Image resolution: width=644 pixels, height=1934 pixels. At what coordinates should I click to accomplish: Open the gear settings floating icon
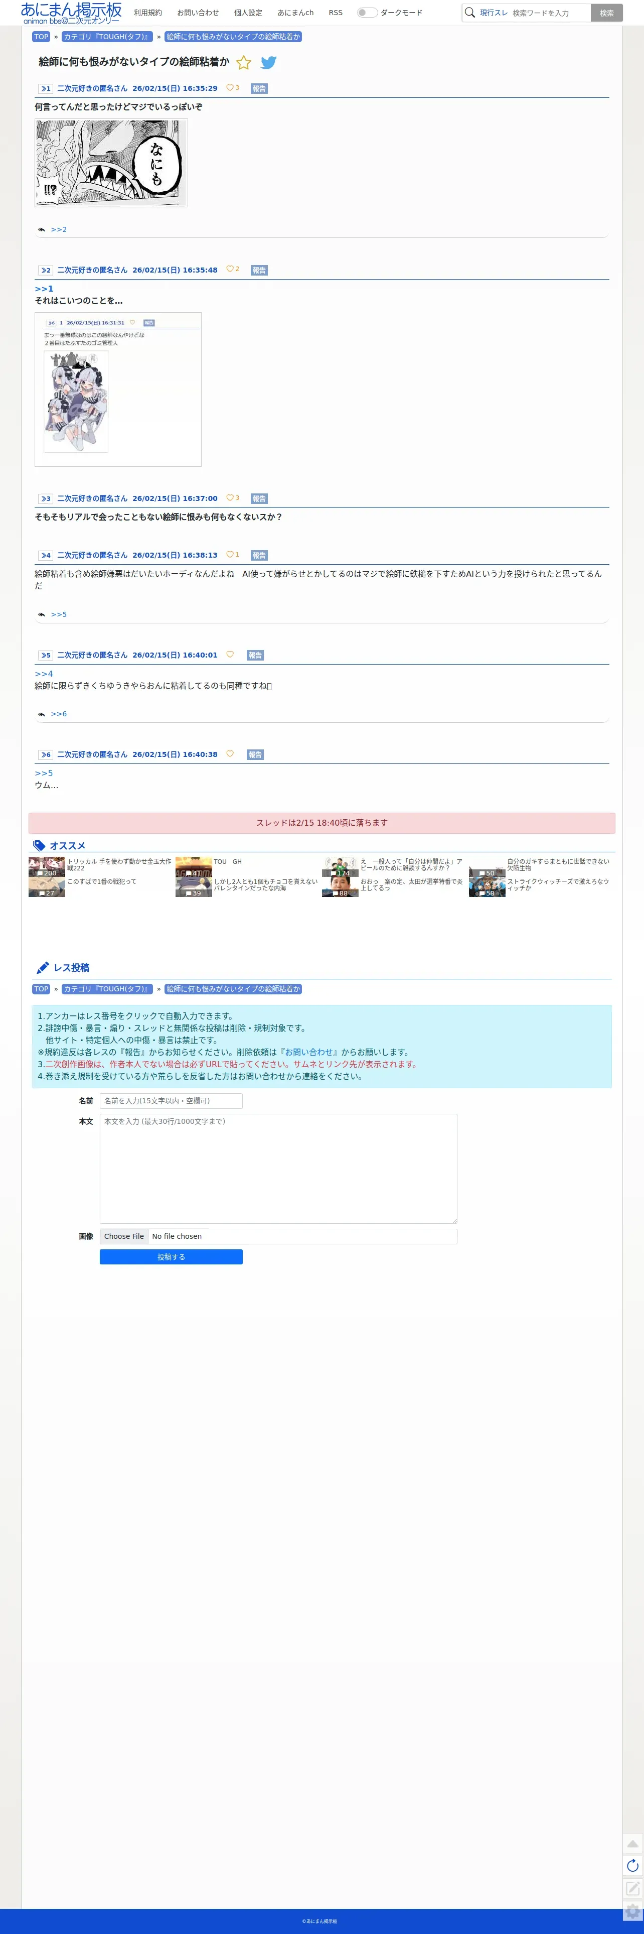click(633, 1911)
